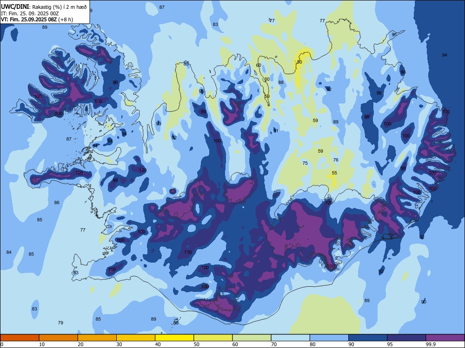The image size is (465, 348).
Task: Click the 70–80 pale blue legend swatch
Action: coord(291,338)
